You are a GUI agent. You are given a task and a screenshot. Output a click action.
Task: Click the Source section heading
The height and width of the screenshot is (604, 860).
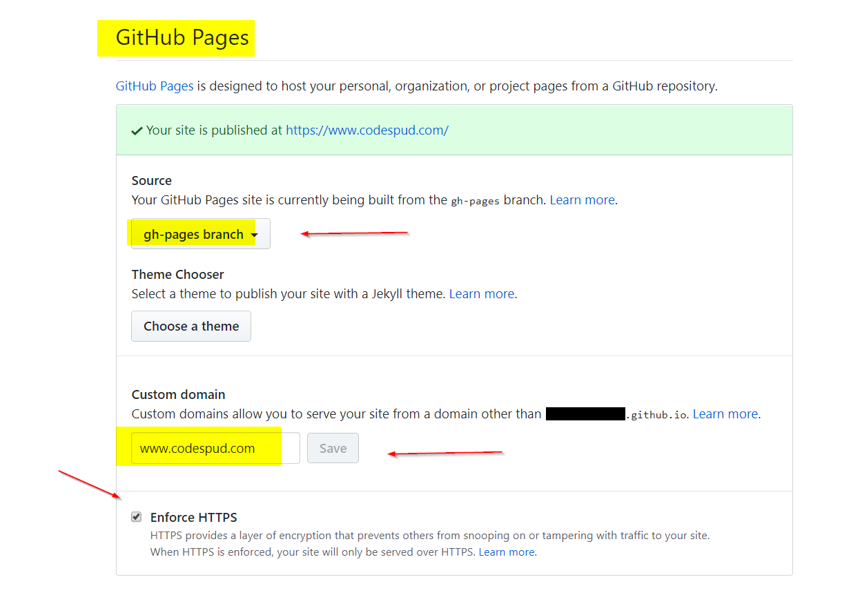point(152,181)
